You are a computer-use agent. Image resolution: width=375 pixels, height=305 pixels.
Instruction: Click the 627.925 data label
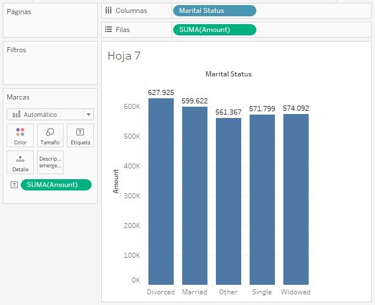[x=161, y=93]
